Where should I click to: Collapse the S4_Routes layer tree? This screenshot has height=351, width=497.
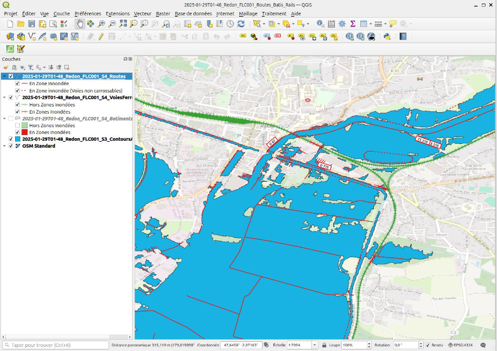coord(4,76)
